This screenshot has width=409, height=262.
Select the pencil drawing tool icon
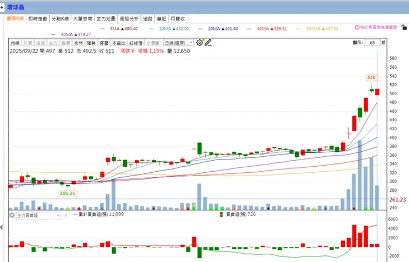coord(208,43)
